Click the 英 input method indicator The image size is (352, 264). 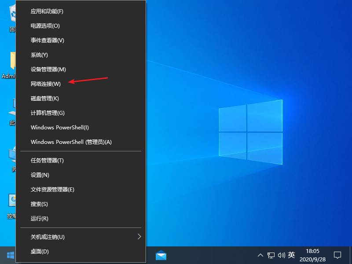pyautogui.click(x=291, y=255)
